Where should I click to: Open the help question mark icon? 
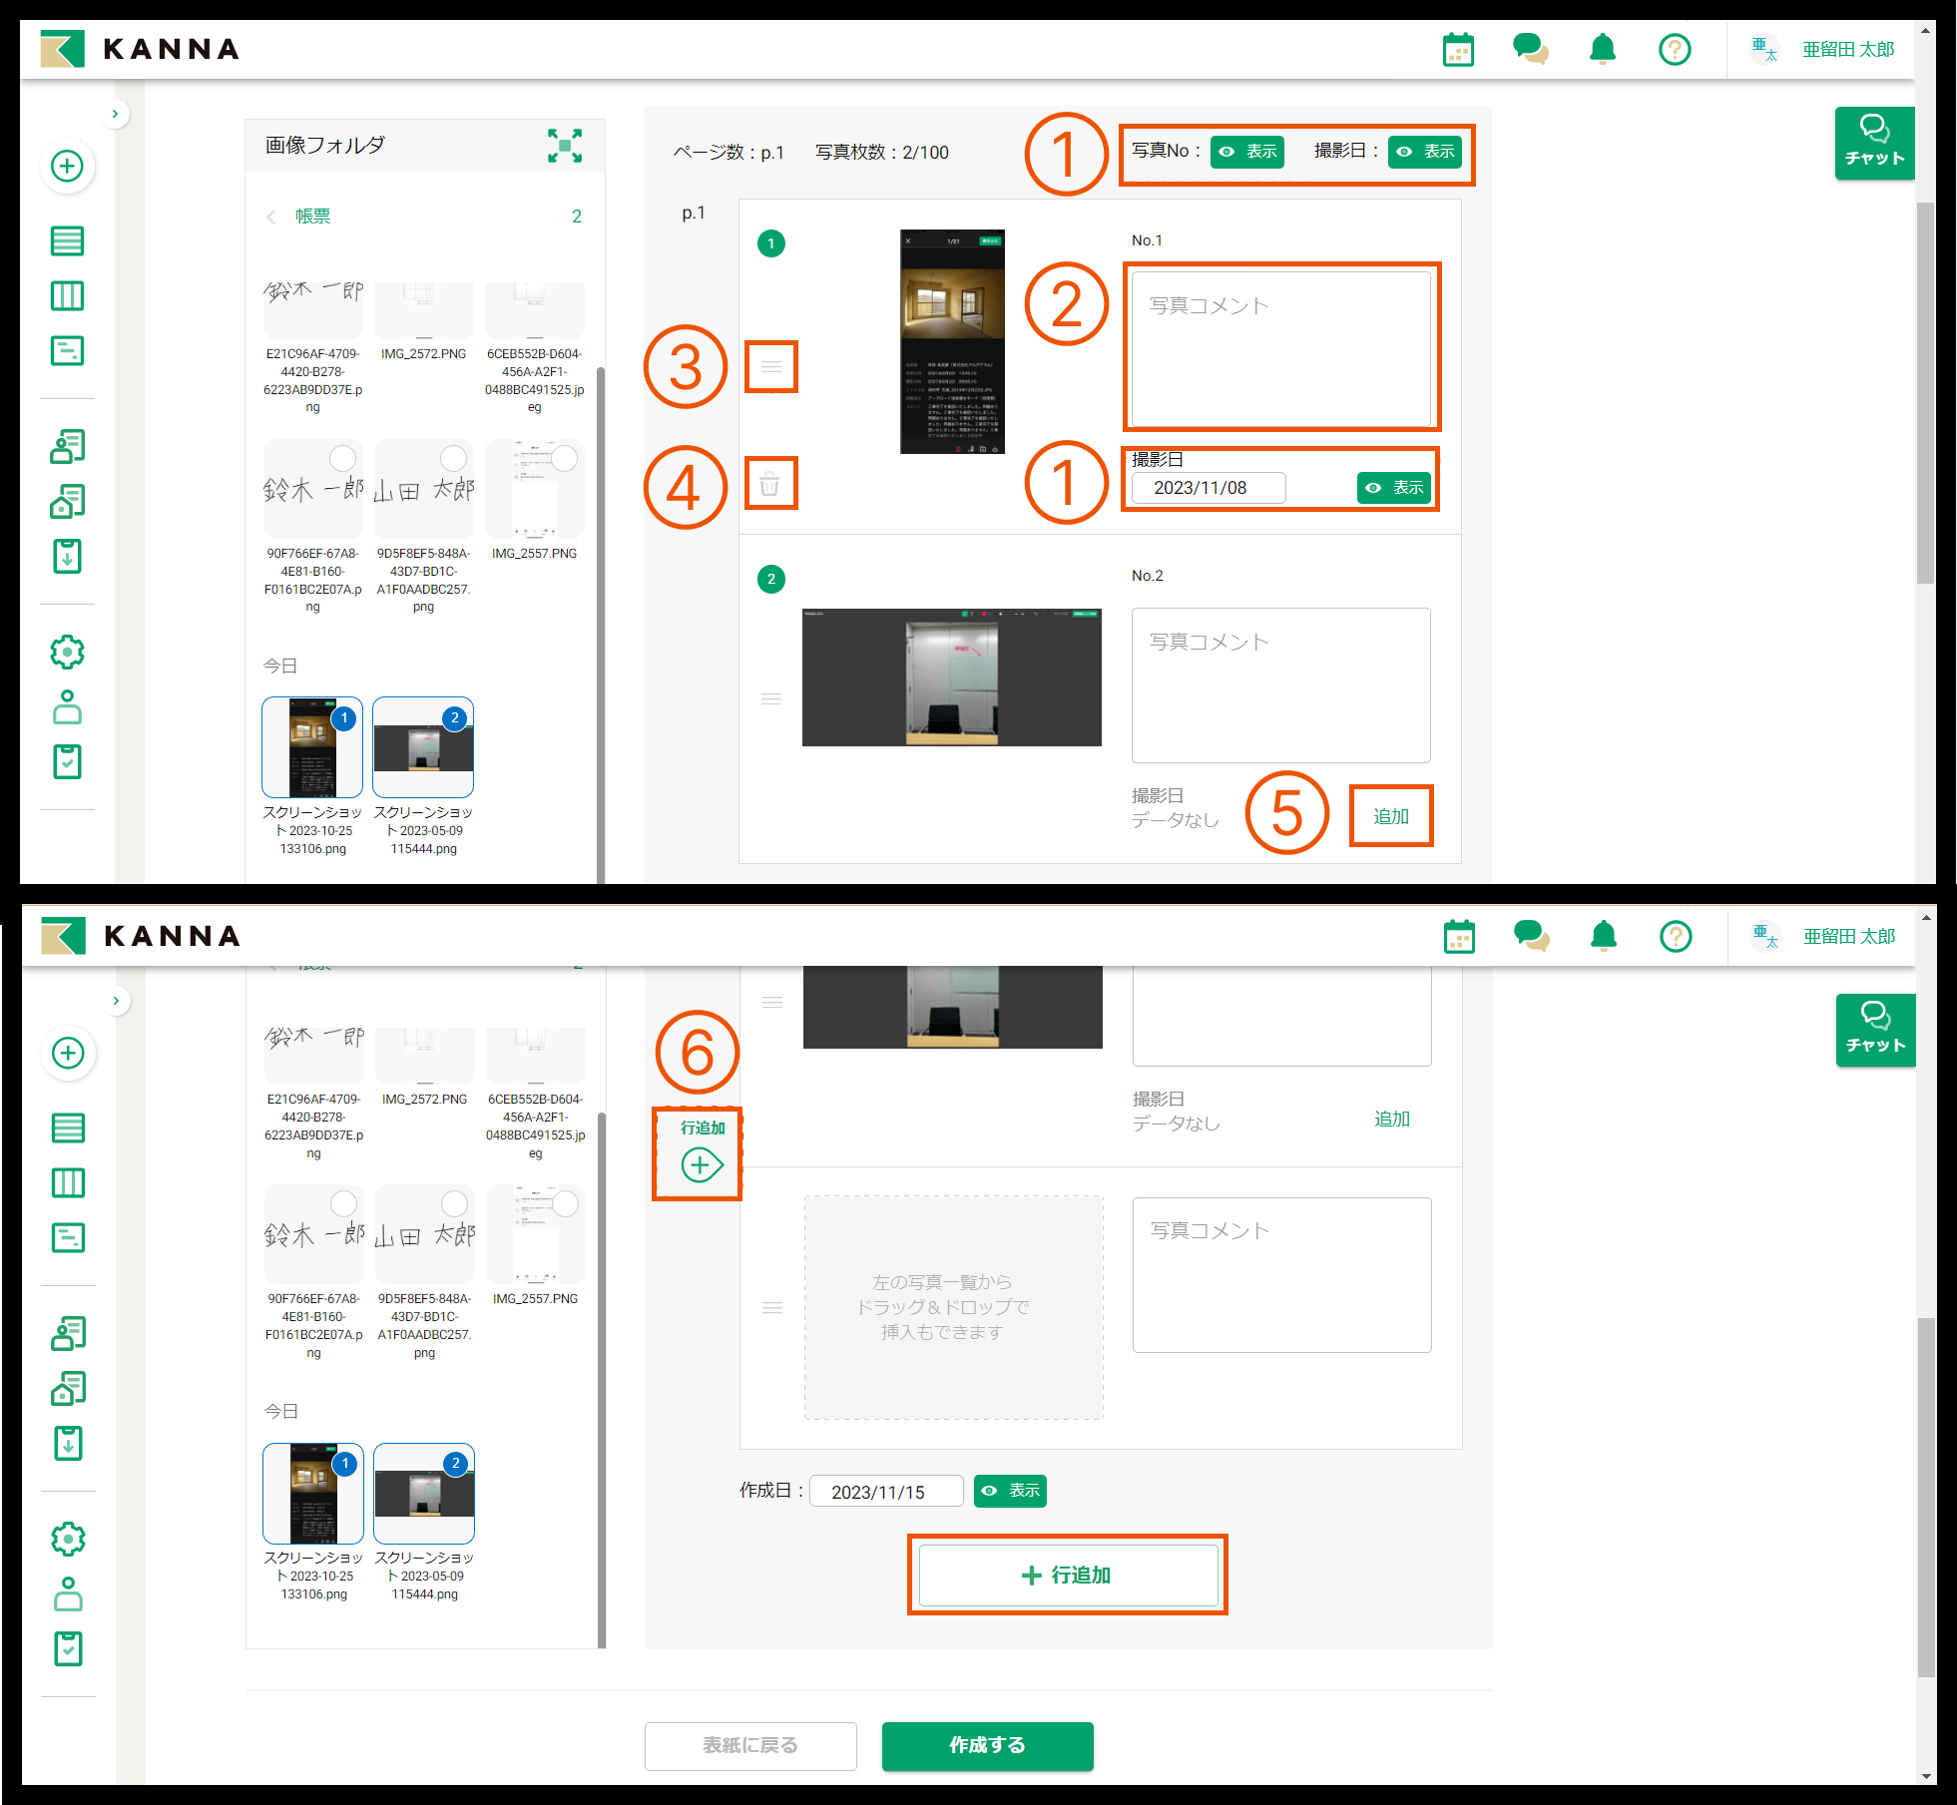[1675, 50]
